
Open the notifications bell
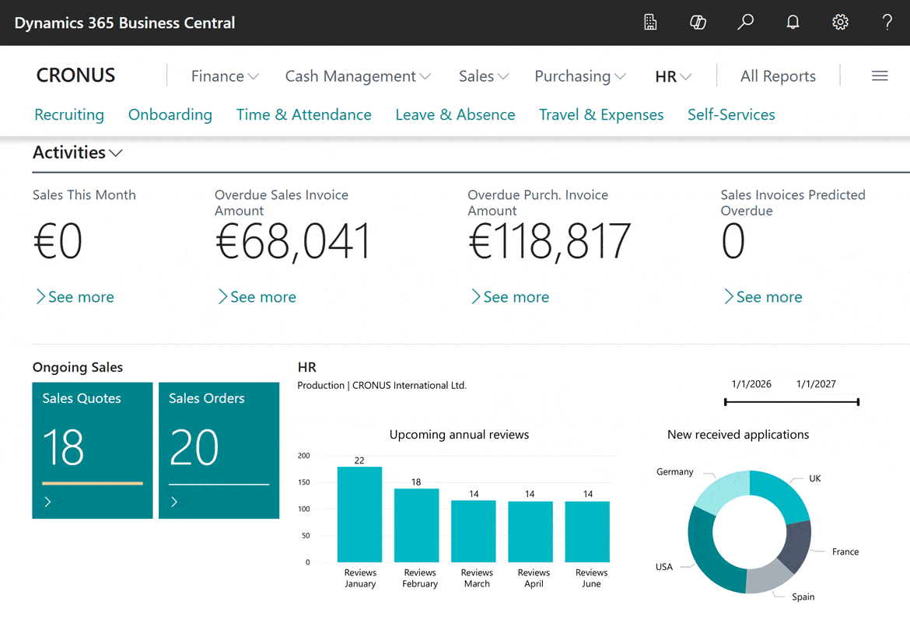coord(793,23)
